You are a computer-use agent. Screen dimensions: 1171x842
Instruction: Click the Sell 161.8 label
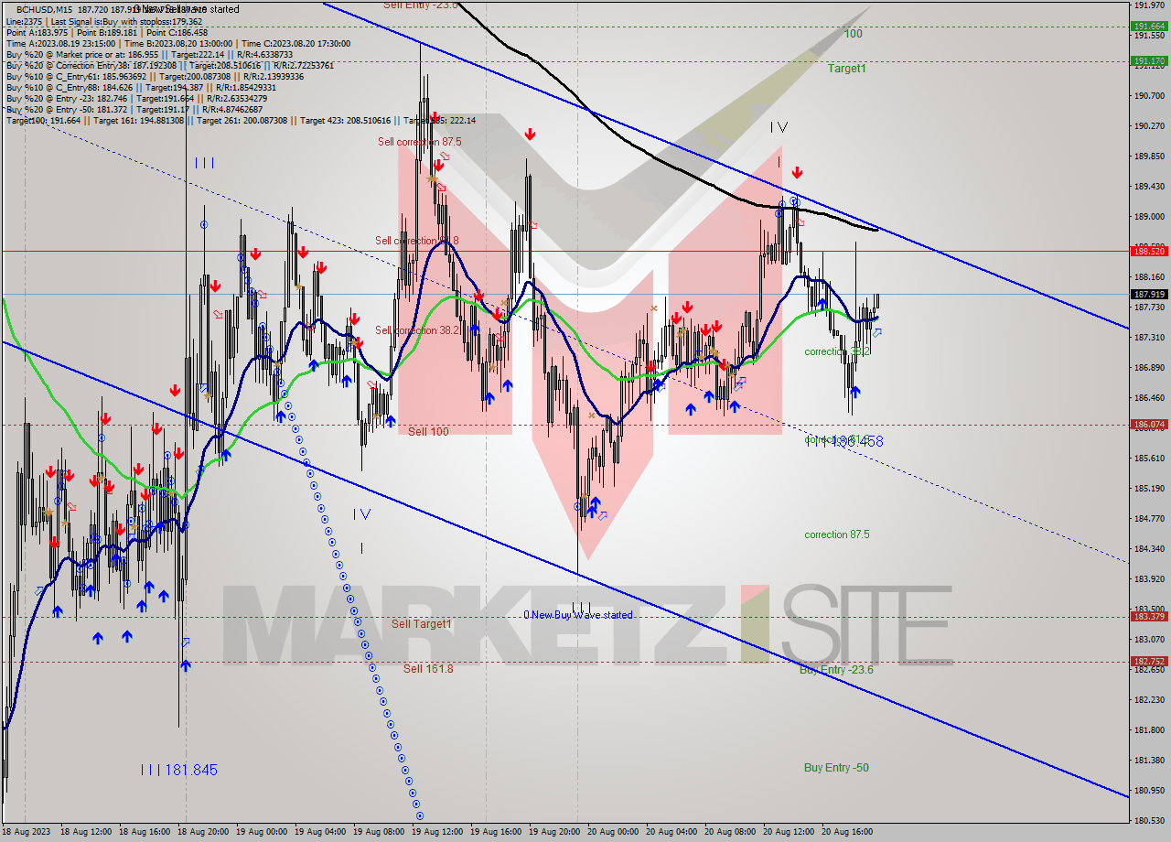pos(428,669)
